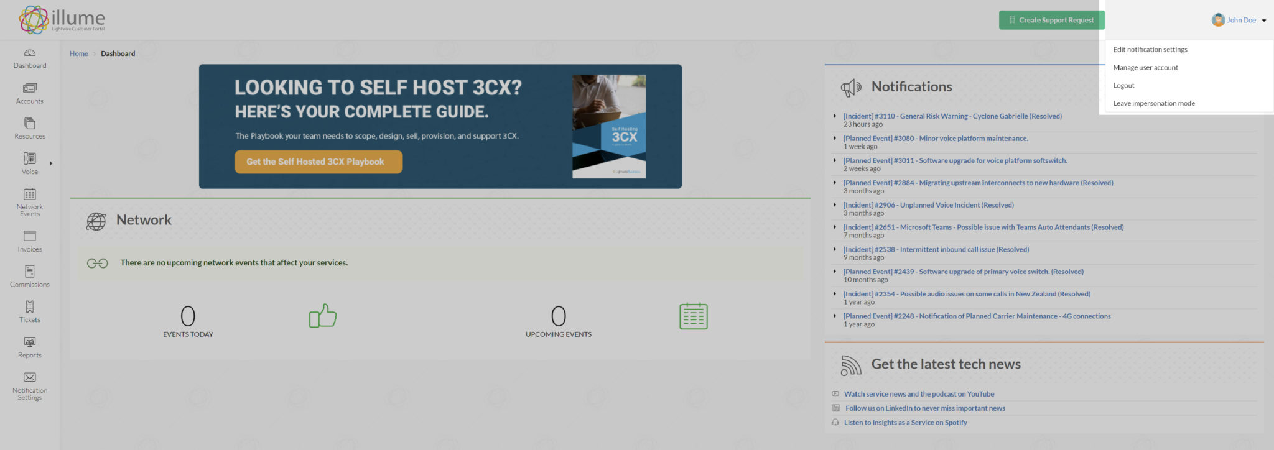
Task: Expand the Incident #2651 Microsoft Teams arrow
Action: click(x=835, y=227)
